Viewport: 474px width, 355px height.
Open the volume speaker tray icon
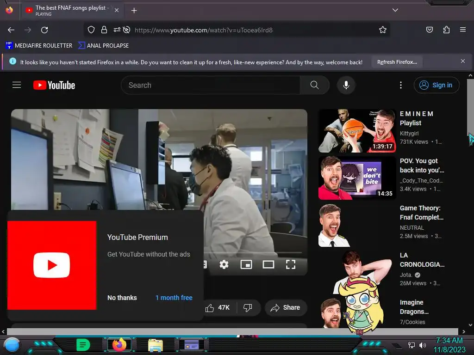[422, 345]
